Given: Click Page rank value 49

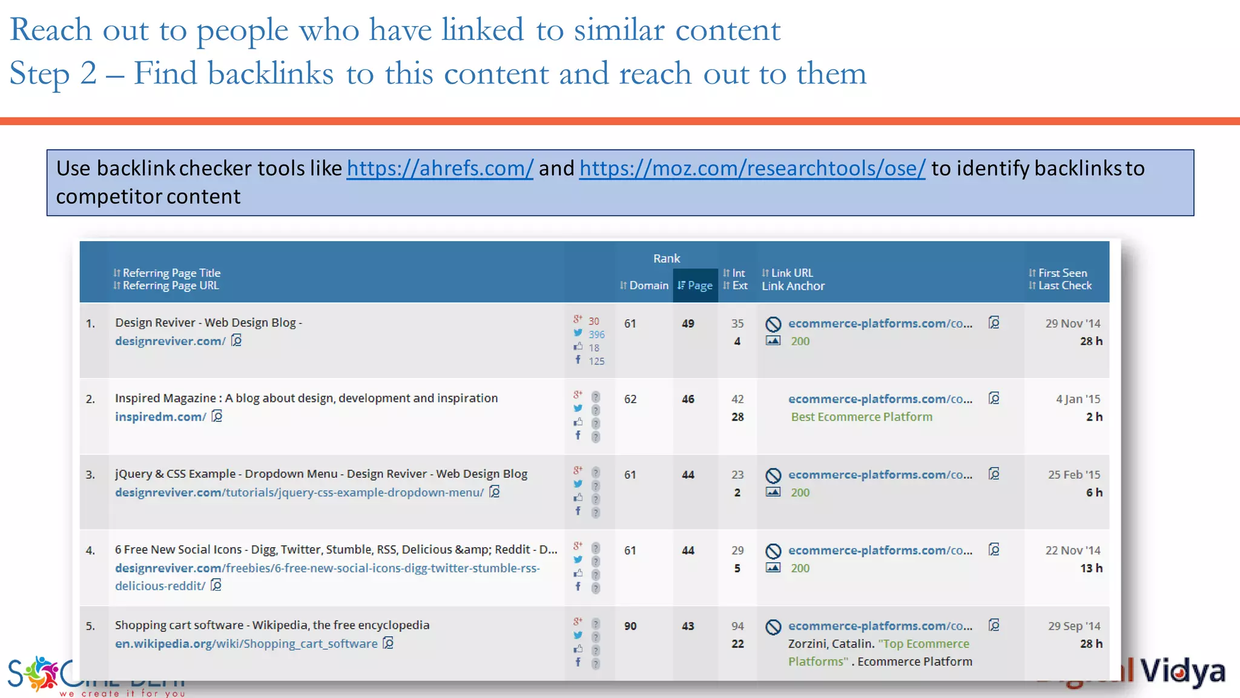Looking at the screenshot, I should tap(688, 324).
